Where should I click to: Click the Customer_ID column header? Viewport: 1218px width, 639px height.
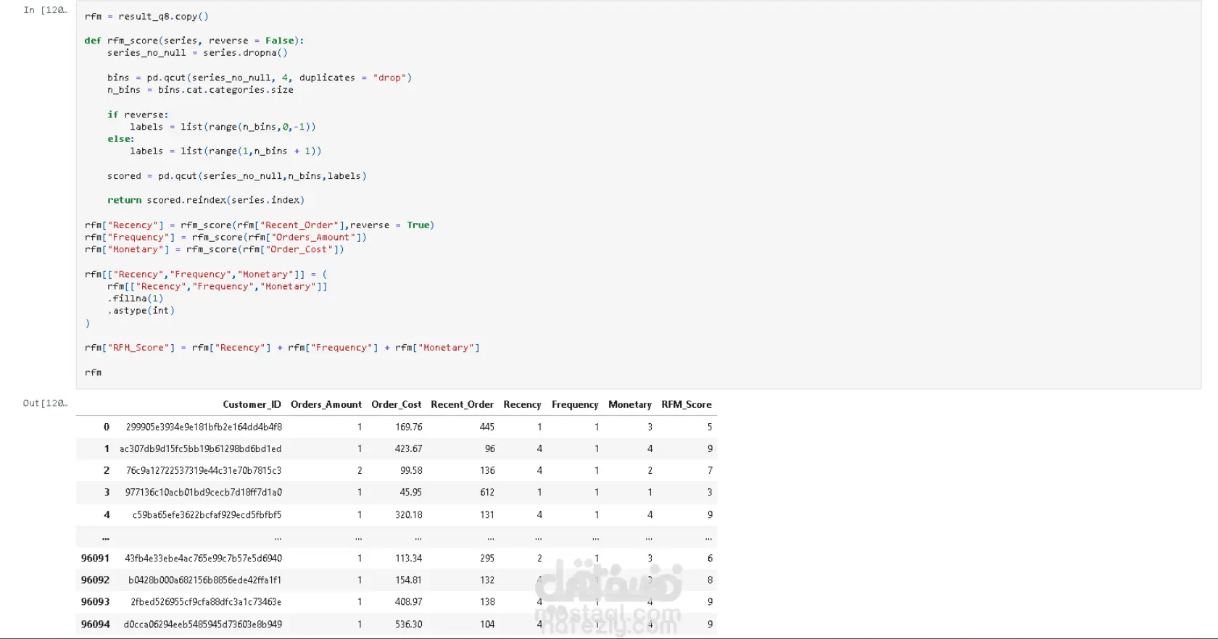252,405
